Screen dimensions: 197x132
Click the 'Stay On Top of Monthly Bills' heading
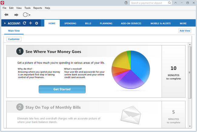pyautogui.click(x=53, y=107)
